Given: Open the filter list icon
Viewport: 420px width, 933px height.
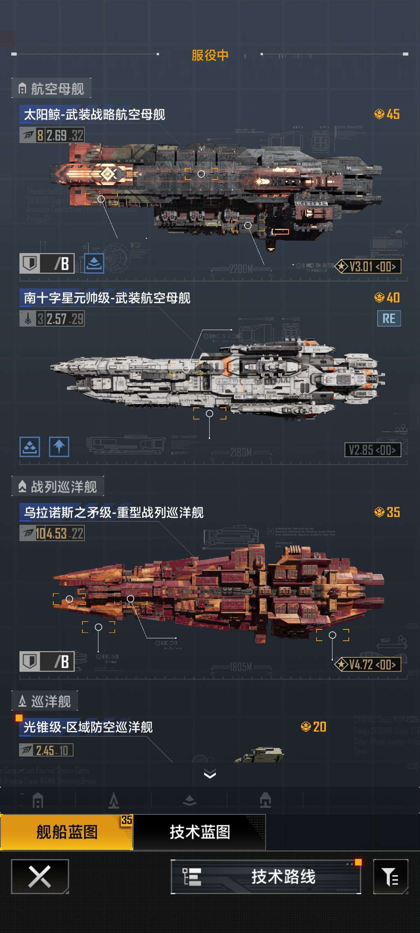Looking at the screenshot, I should 390,877.
